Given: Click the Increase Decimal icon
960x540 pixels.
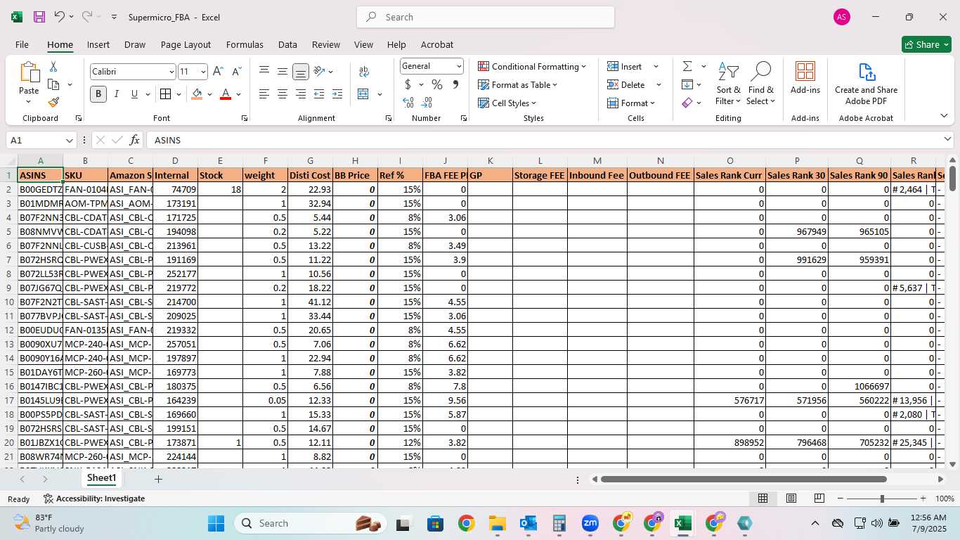Looking at the screenshot, I should click(408, 103).
